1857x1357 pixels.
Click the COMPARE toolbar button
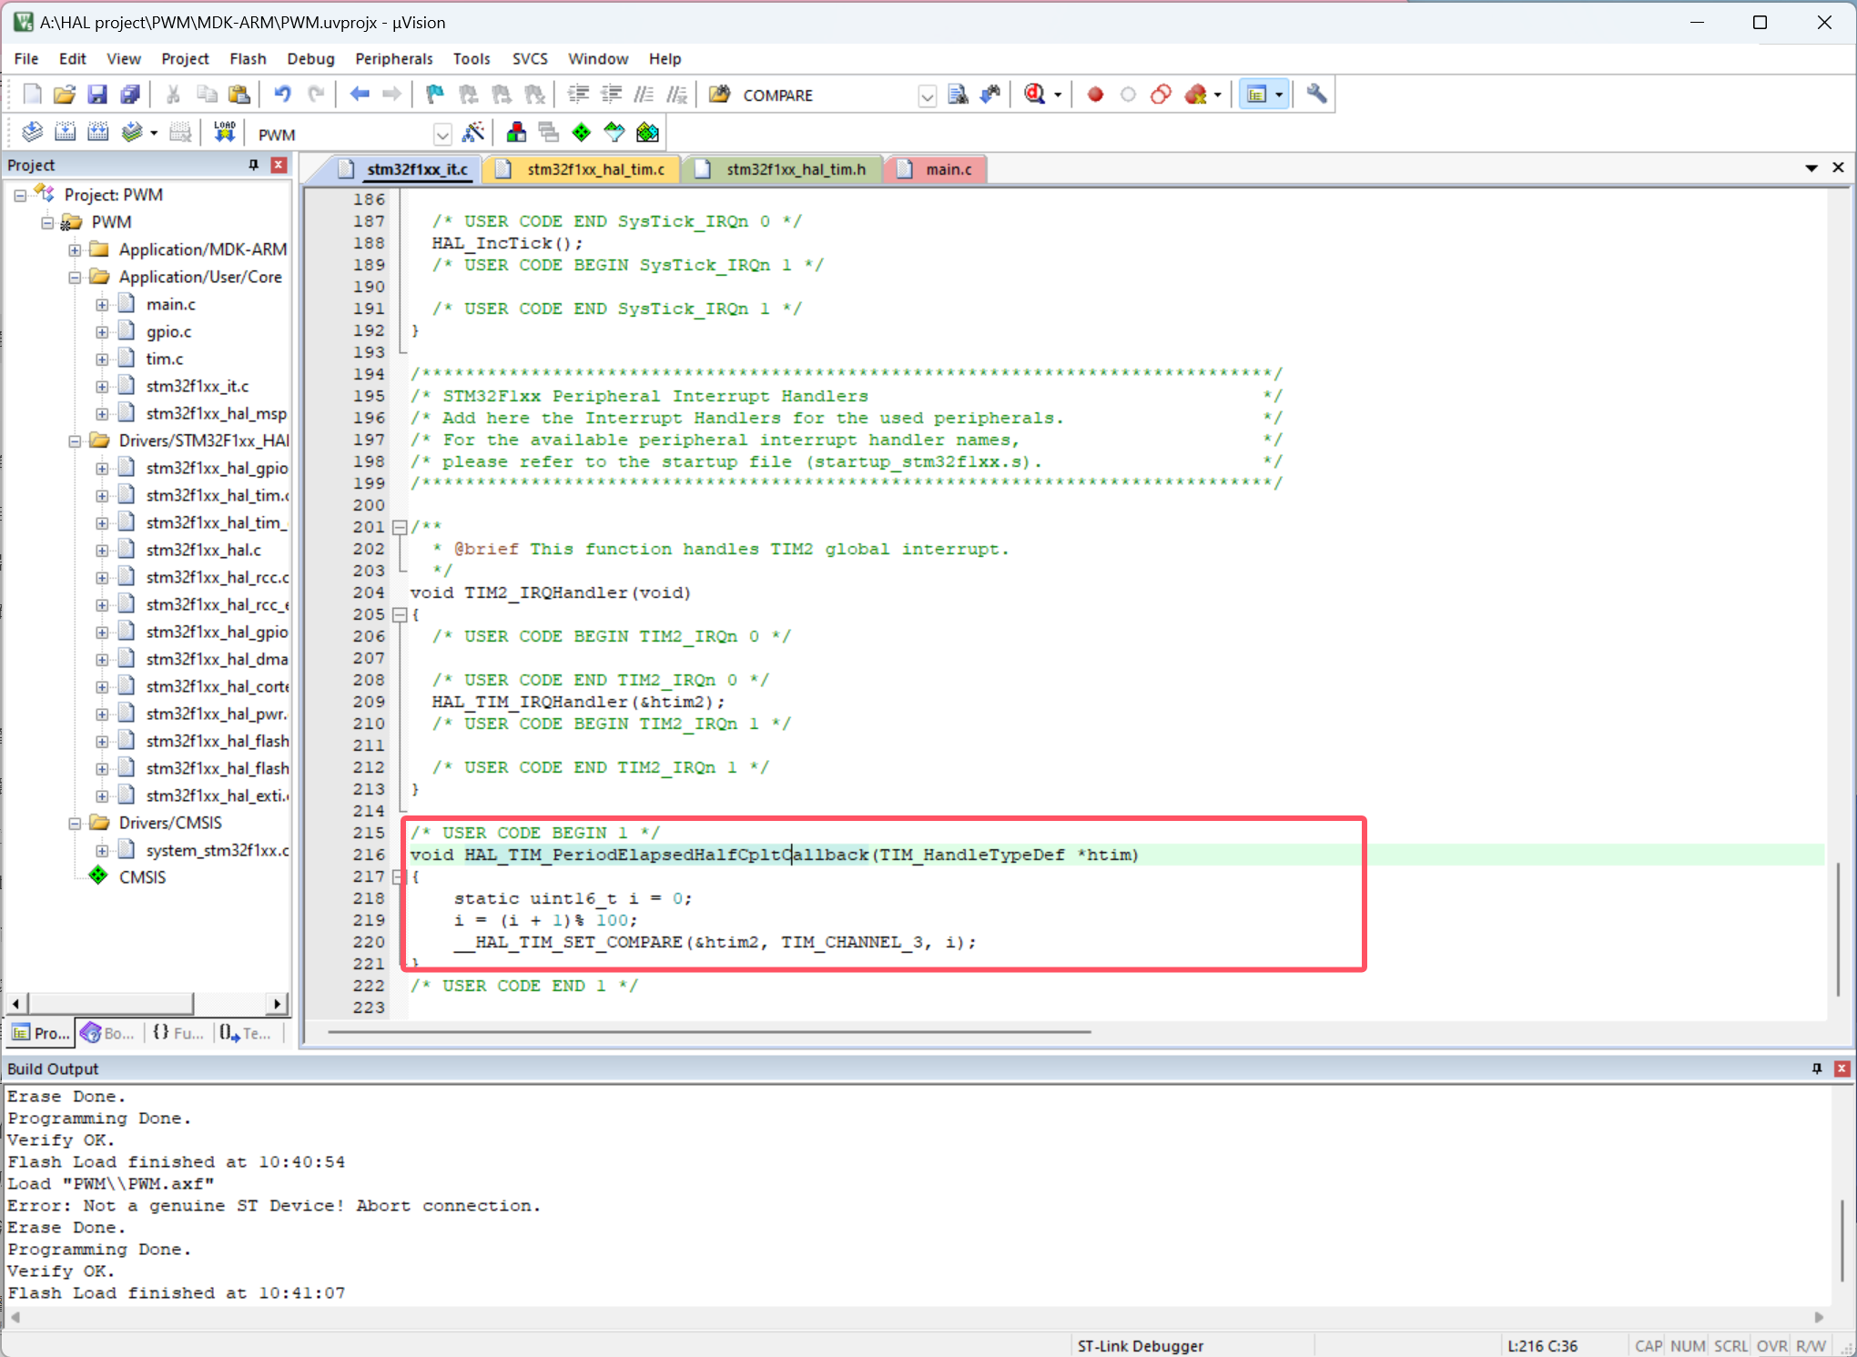point(778,95)
